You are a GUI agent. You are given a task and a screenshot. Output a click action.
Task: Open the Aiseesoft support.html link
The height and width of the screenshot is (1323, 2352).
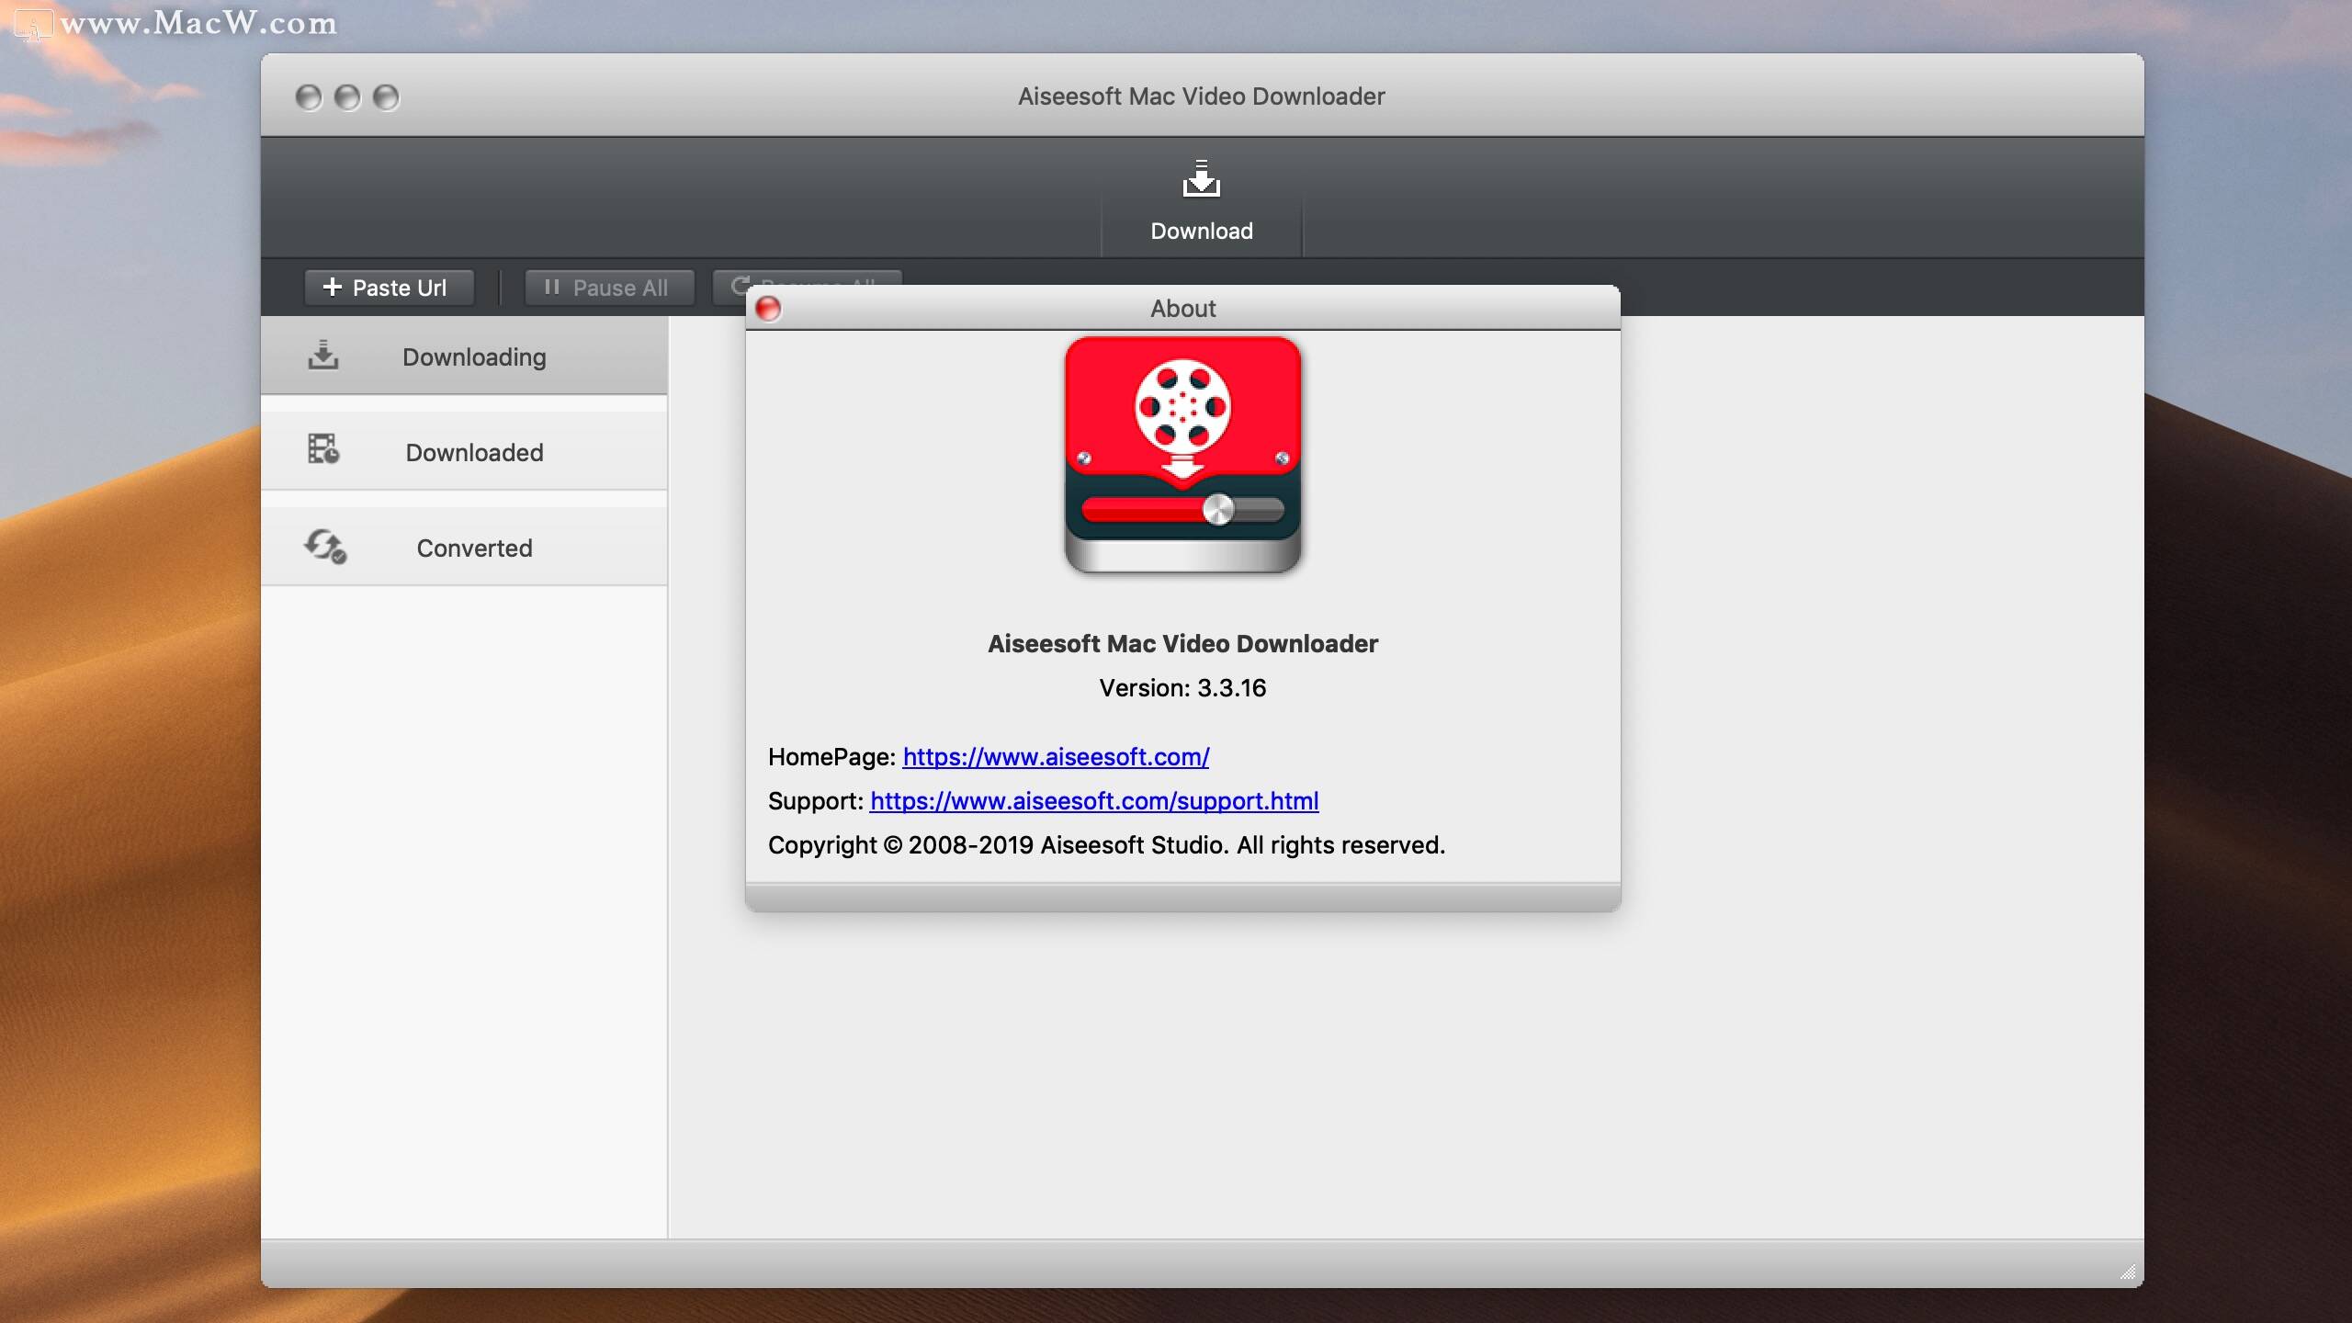tap(1094, 800)
